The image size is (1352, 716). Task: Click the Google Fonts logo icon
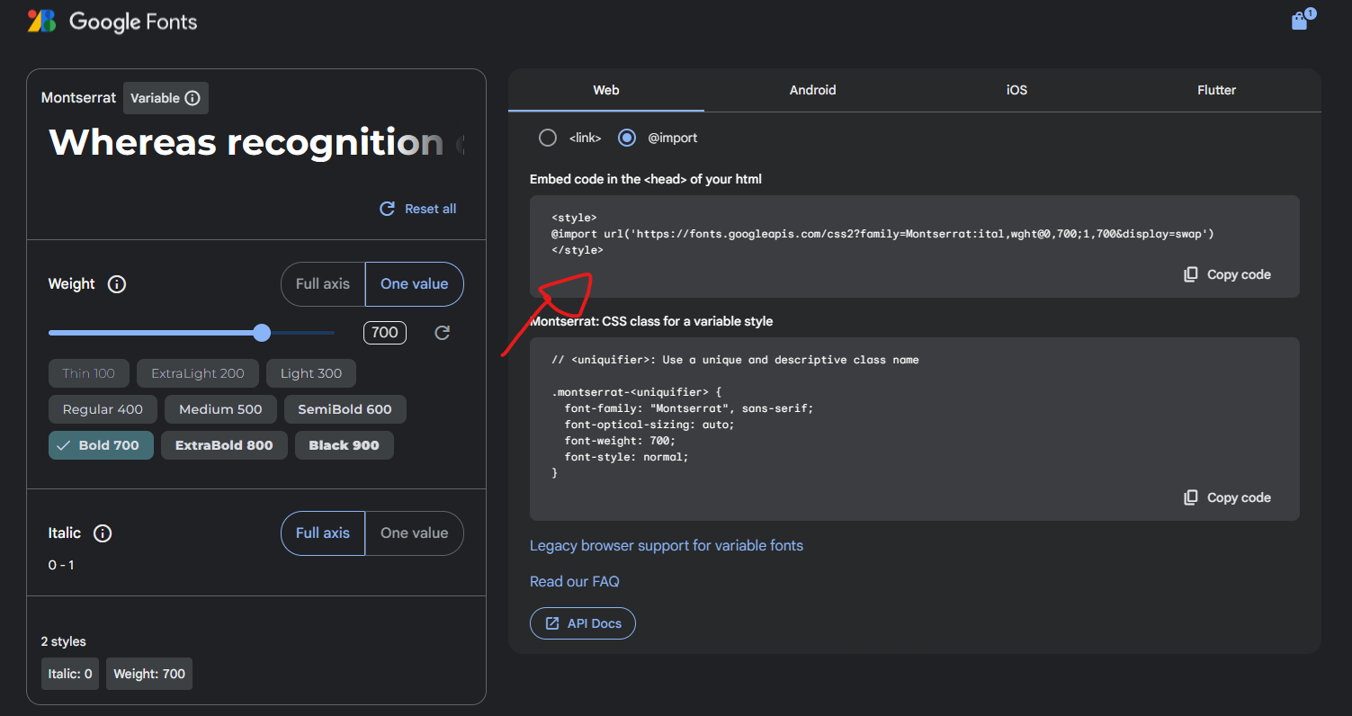[41, 22]
